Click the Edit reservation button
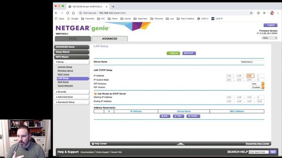Image resolution: width=282 pixels, height=158 pixels. point(178,116)
